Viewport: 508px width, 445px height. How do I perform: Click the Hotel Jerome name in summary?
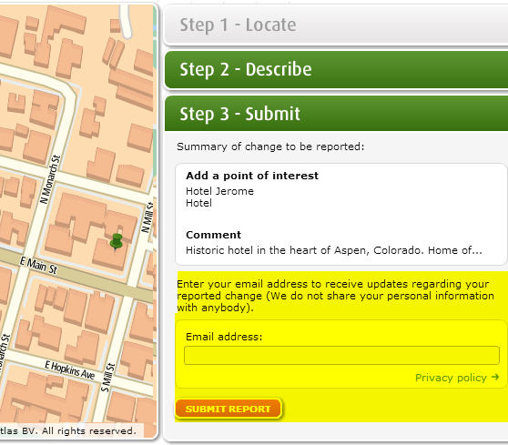click(x=219, y=191)
